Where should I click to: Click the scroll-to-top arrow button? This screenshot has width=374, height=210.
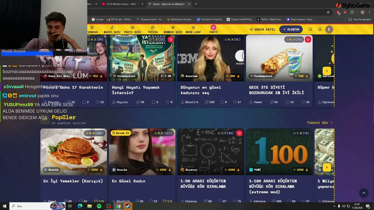point(364,193)
